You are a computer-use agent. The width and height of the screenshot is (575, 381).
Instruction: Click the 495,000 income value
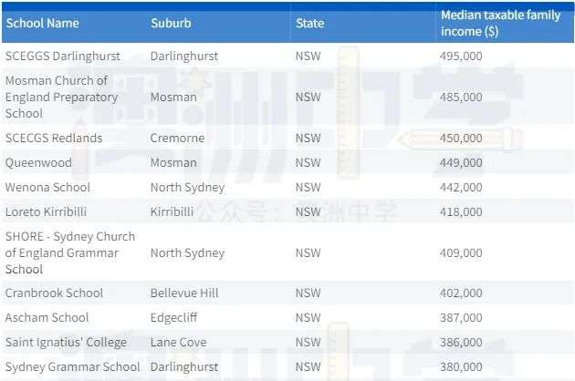[x=461, y=56]
